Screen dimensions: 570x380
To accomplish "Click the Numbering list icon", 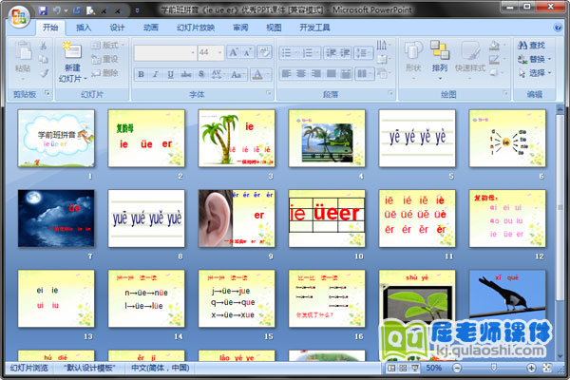I will pos(310,53).
